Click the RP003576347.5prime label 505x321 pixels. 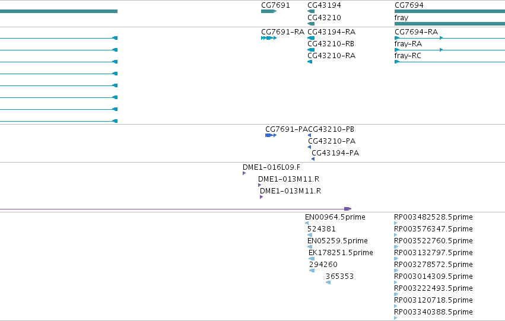434,229
